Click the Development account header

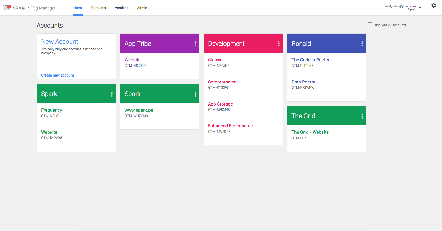tap(243, 43)
